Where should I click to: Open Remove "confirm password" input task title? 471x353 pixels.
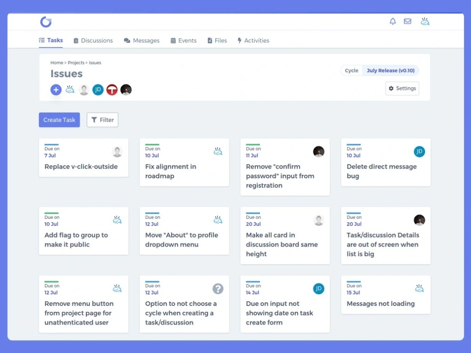click(x=280, y=176)
